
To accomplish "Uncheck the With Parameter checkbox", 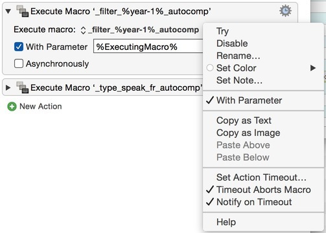I will tap(19, 47).
